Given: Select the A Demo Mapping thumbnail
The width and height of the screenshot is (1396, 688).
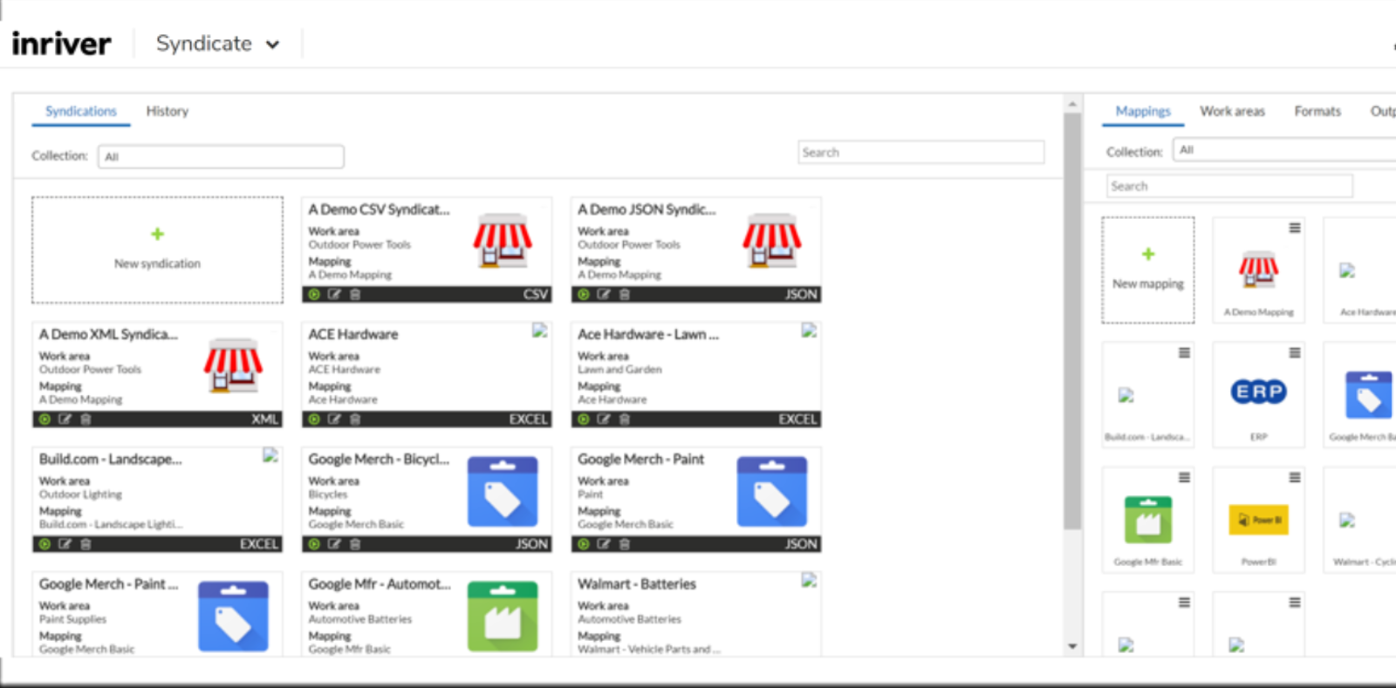Looking at the screenshot, I should [1259, 270].
